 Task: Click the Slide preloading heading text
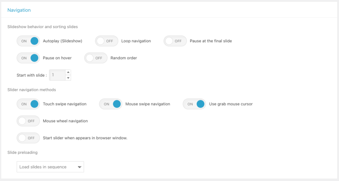click(23, 153)
